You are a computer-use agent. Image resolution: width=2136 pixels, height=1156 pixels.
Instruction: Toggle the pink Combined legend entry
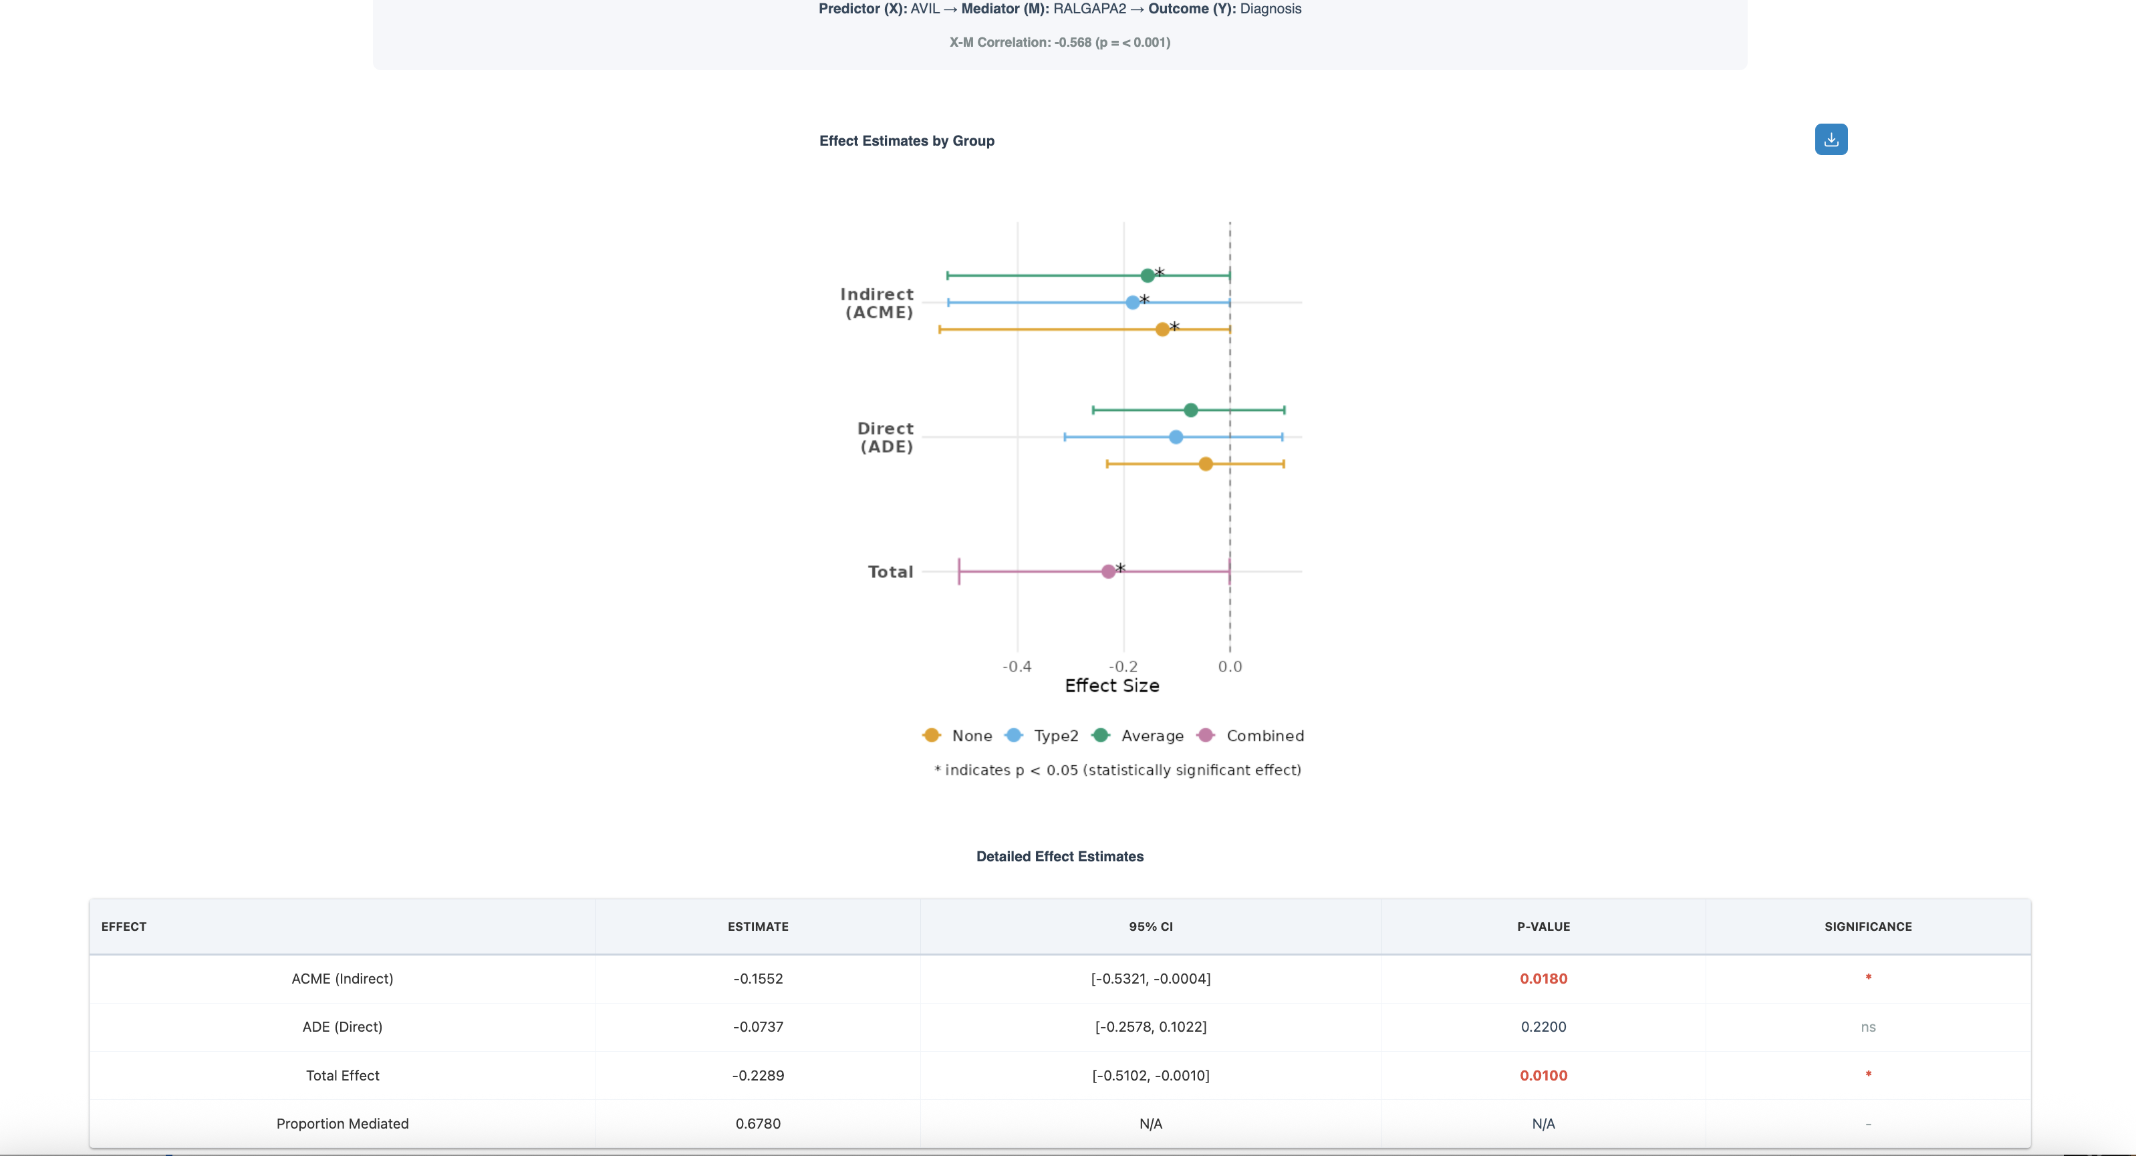[1264, 736]
